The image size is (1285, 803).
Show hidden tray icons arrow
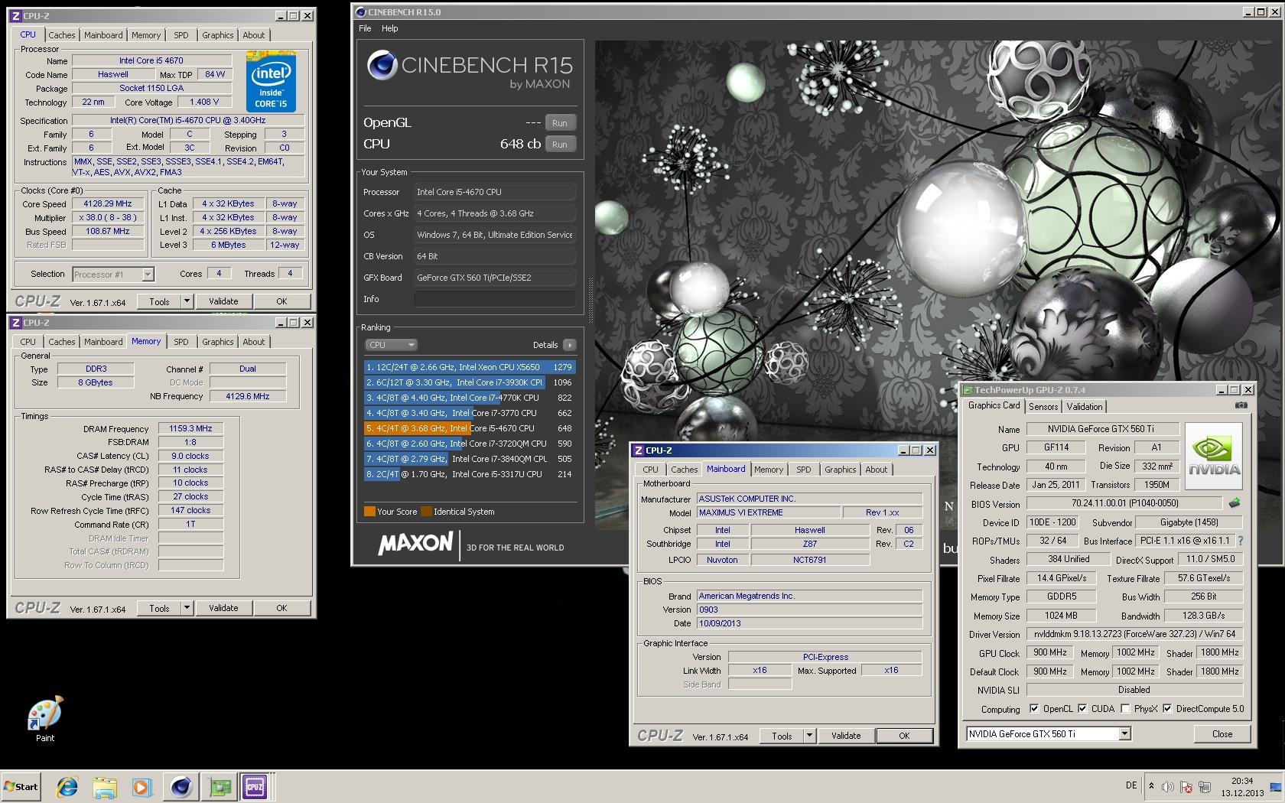click(1151, 786)
